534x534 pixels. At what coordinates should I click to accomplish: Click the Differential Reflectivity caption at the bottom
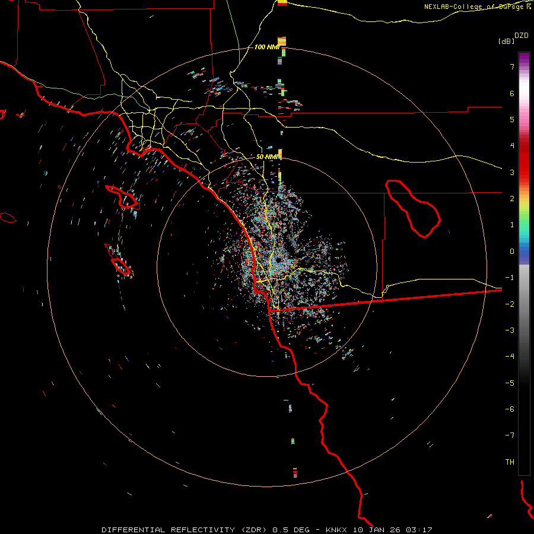point(267,530)
